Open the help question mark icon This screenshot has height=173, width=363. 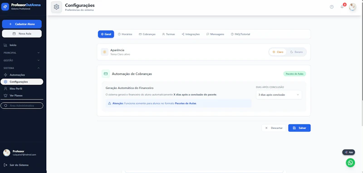pyautogui.click(x=332, y=7)
